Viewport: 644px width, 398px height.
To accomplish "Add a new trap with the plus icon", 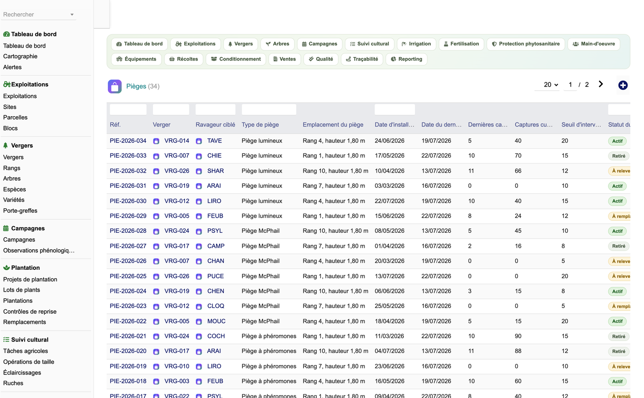I will pos(623,85).
